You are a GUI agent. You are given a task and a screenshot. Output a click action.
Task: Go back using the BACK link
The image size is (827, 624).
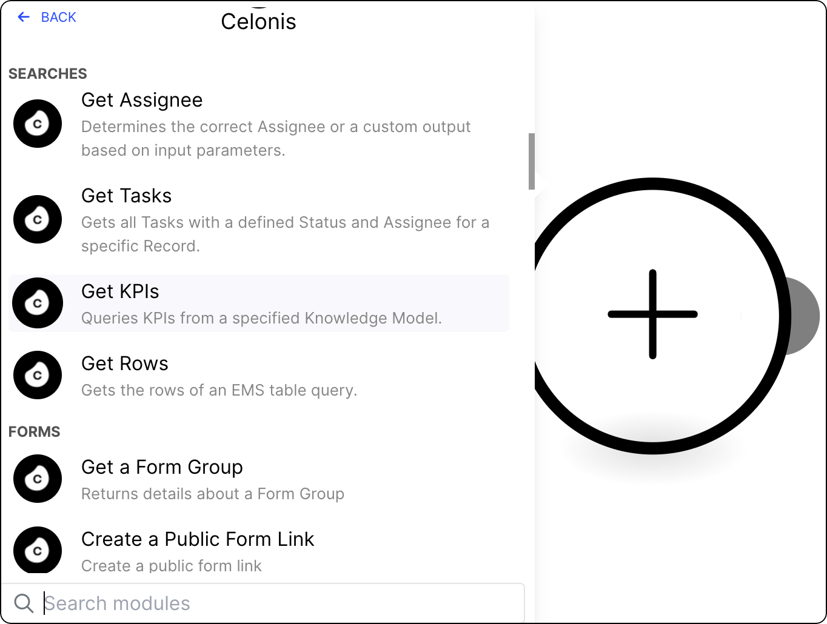click(47, 18)
